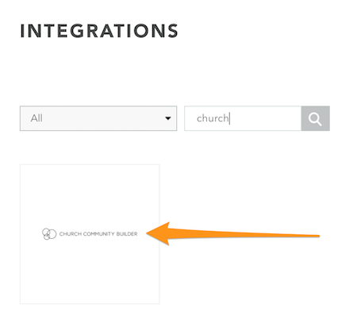
Task: Click the Church Community Builder circles logo
Action: (x=49, y=234)
